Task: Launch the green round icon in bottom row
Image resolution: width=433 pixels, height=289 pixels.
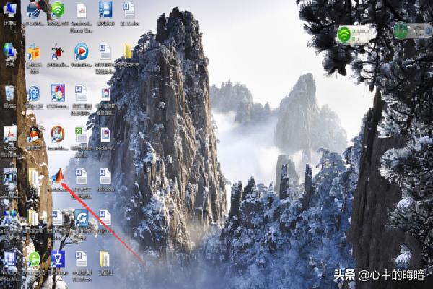Action: click(x=34, y=259)
